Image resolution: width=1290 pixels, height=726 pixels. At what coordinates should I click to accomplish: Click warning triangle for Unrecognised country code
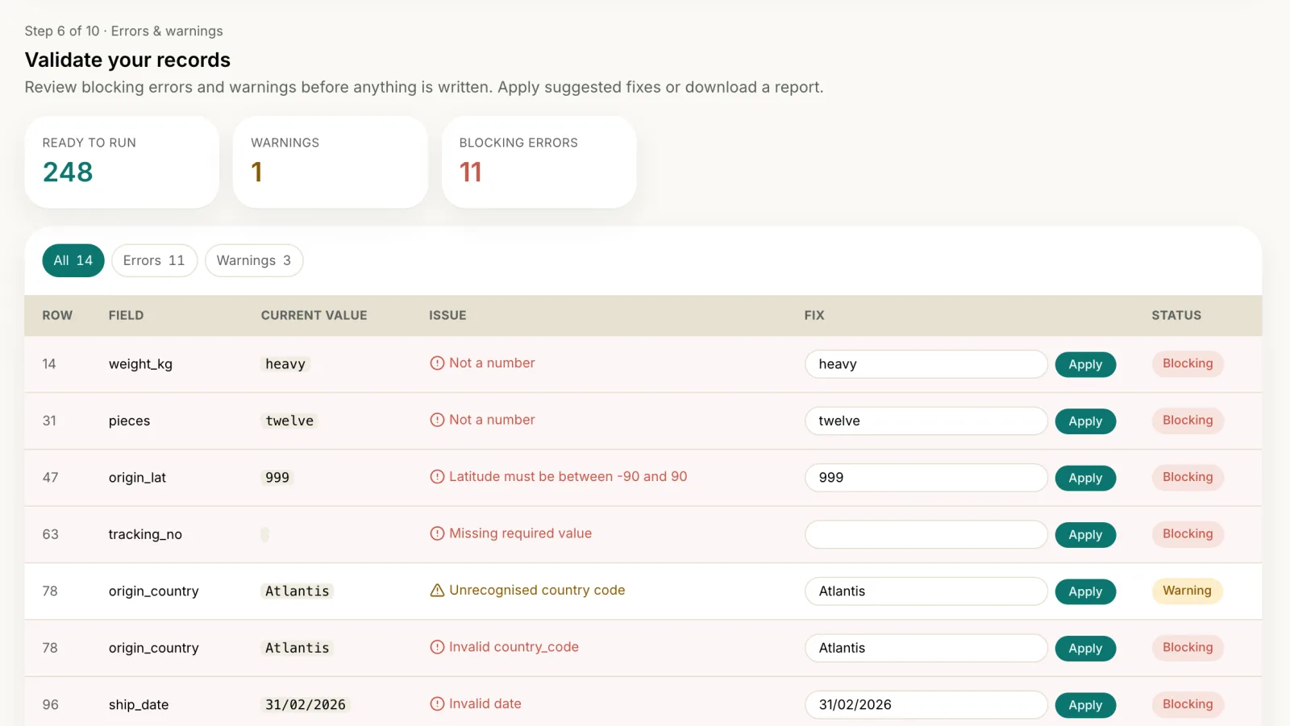tap(437, 591)
